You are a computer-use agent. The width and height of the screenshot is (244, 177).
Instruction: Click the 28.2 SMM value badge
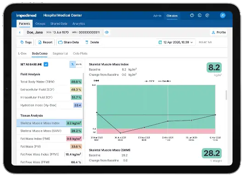click(212, 153)
